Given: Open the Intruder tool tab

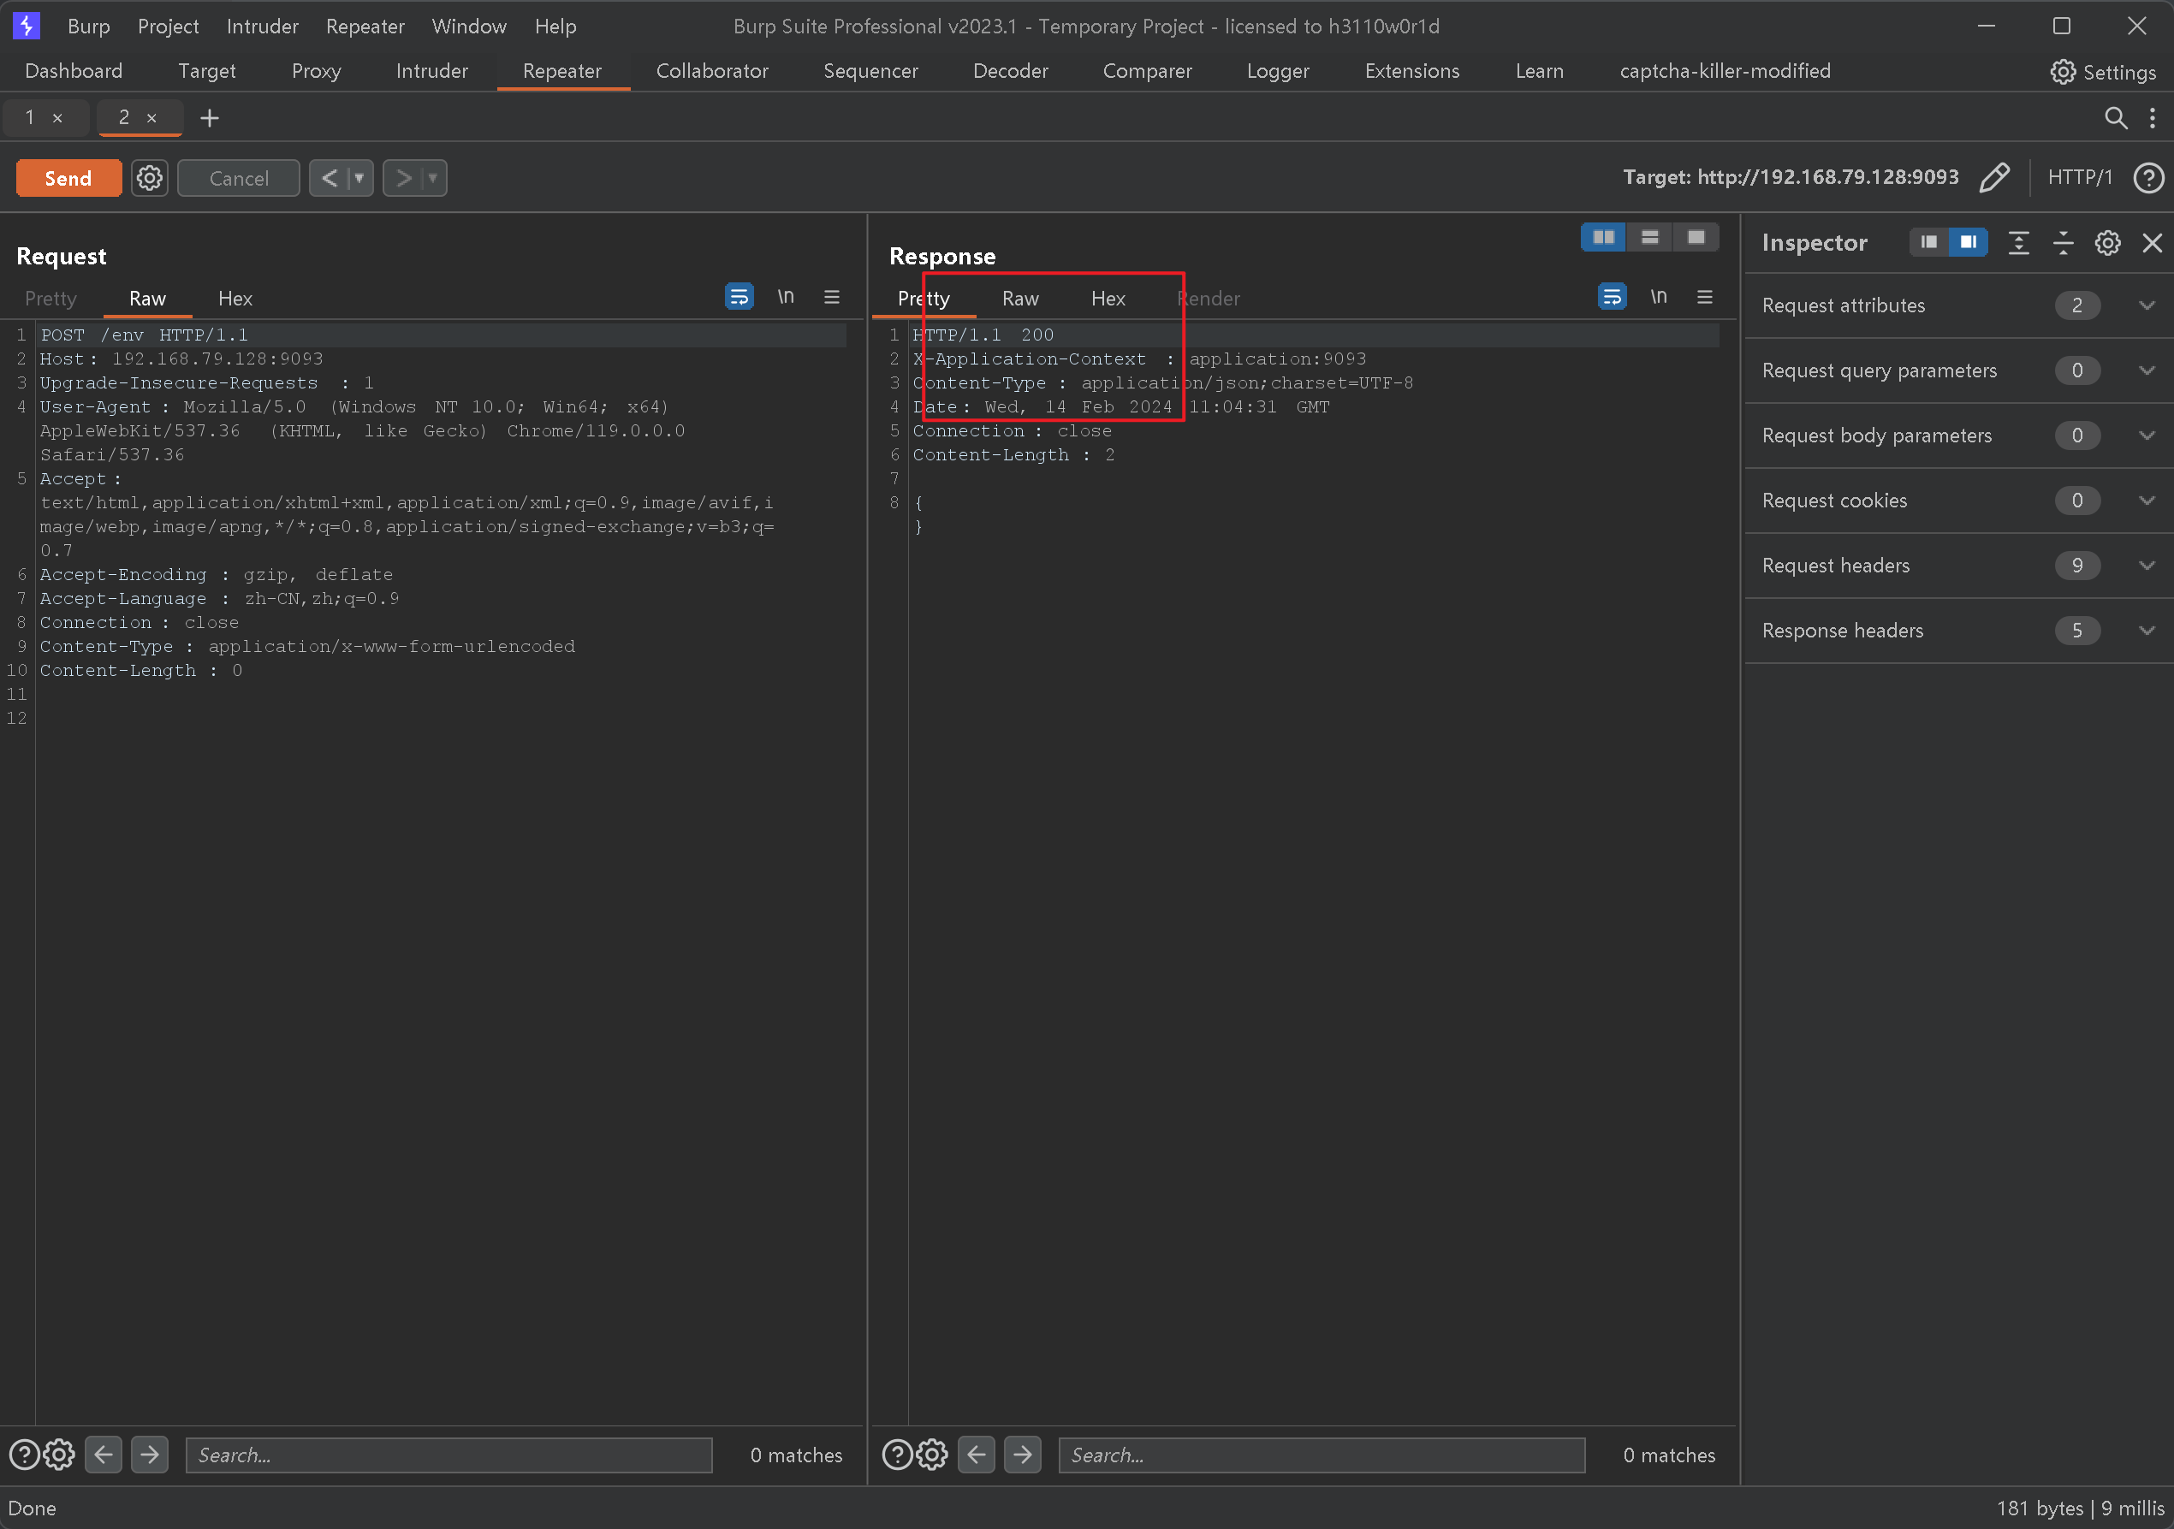Looking at the screenshot, I should pos(431,71).
